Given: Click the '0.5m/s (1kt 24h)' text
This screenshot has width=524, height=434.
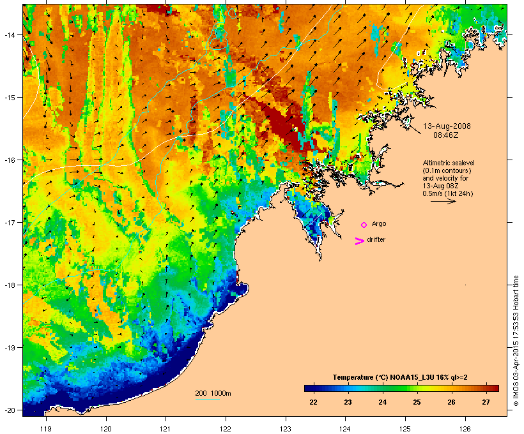Looking at the screenshot, I should (448, 193).
